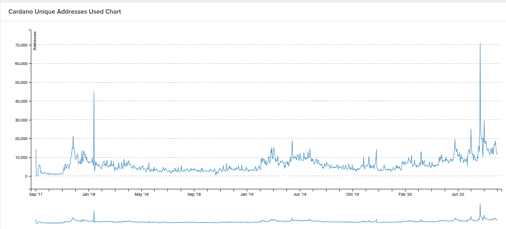Click the chart title Cardano Unique Addresses Used Chart
Viewport: 506px width, 229px height.
(x=65, y=12)
